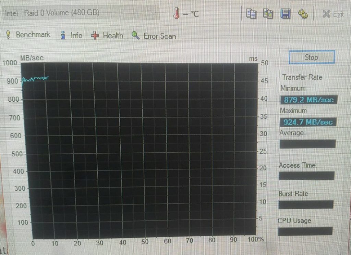Switch to the Health tab
This screenshot has height=255, width=351.
pos(113,36)
